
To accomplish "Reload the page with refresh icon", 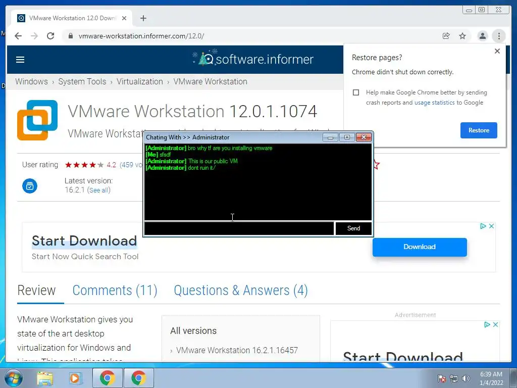I will pos(50,36).
